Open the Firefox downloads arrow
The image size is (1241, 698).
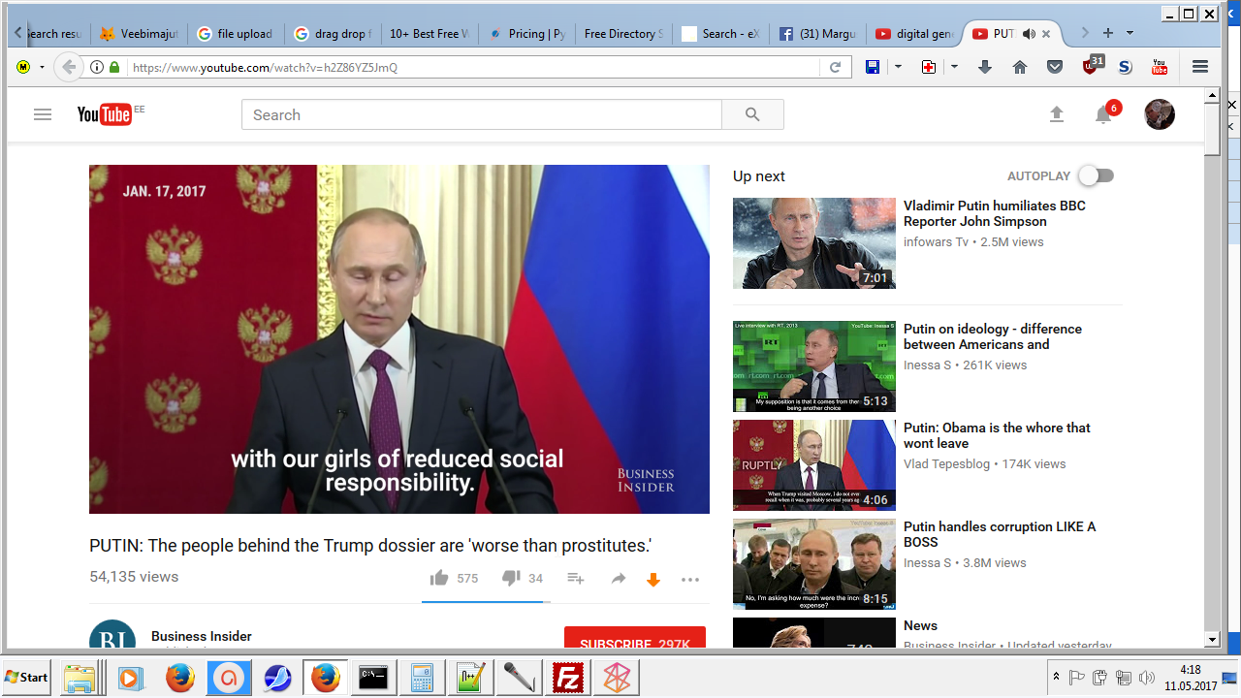tap(985, 67)
